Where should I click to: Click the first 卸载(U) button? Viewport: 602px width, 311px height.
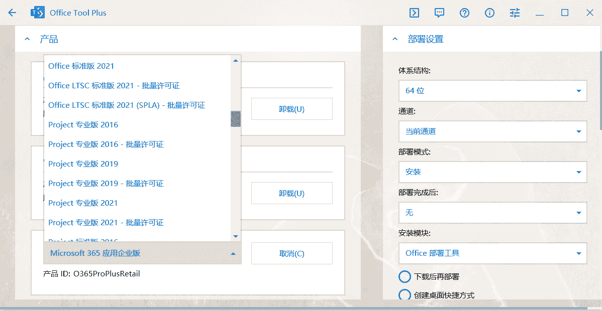point(292,109)
